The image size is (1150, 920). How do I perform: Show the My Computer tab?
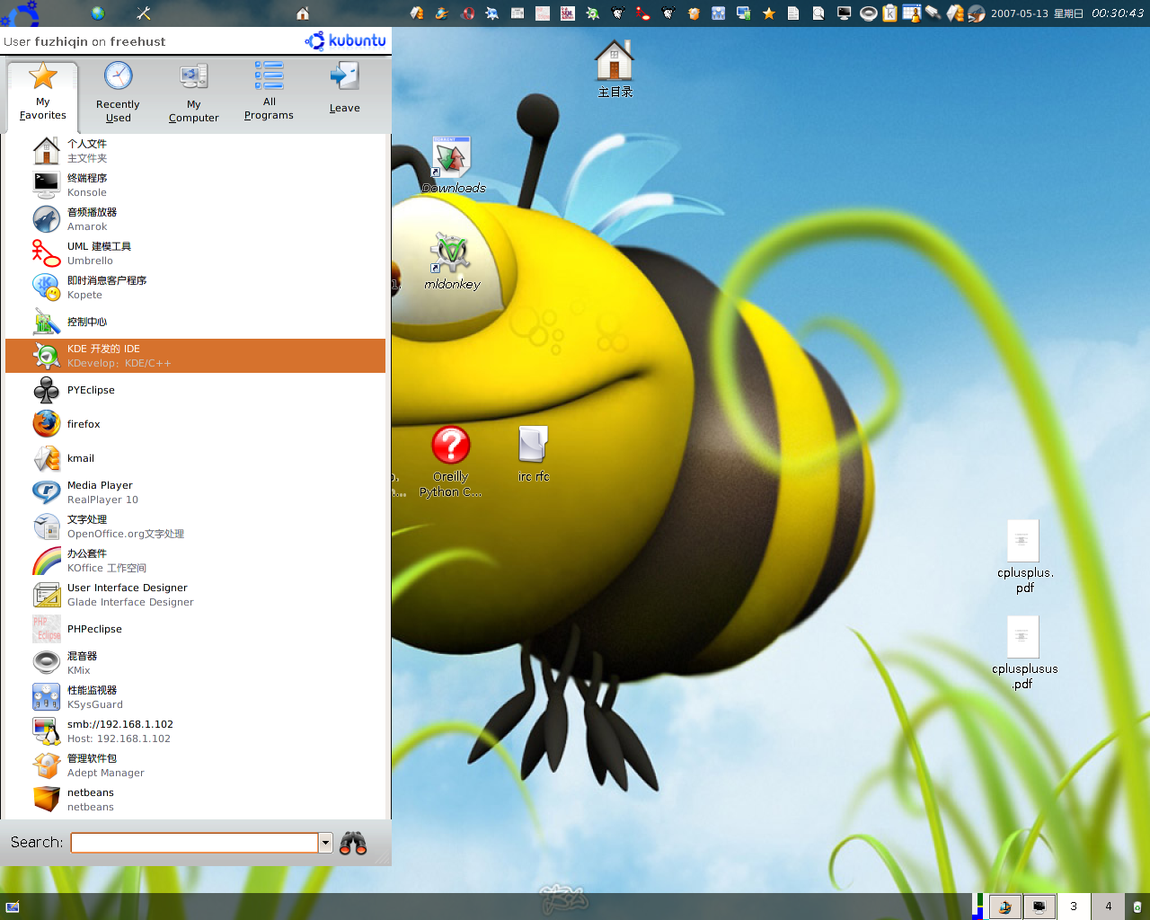click(193, 93)
